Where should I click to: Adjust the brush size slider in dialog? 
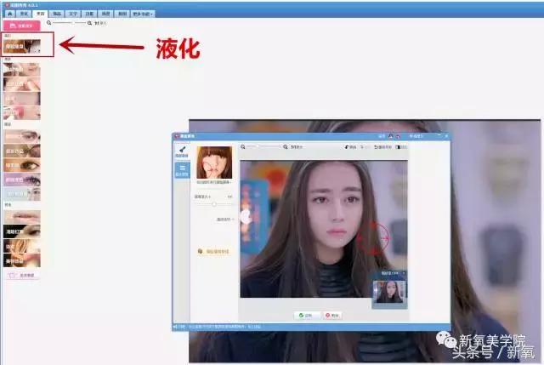[214, 204]
